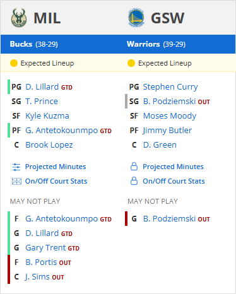Viewport: 236px width, 294px height.
Task: Open Stephen Curry's player page
Action: tap(170, 87)
